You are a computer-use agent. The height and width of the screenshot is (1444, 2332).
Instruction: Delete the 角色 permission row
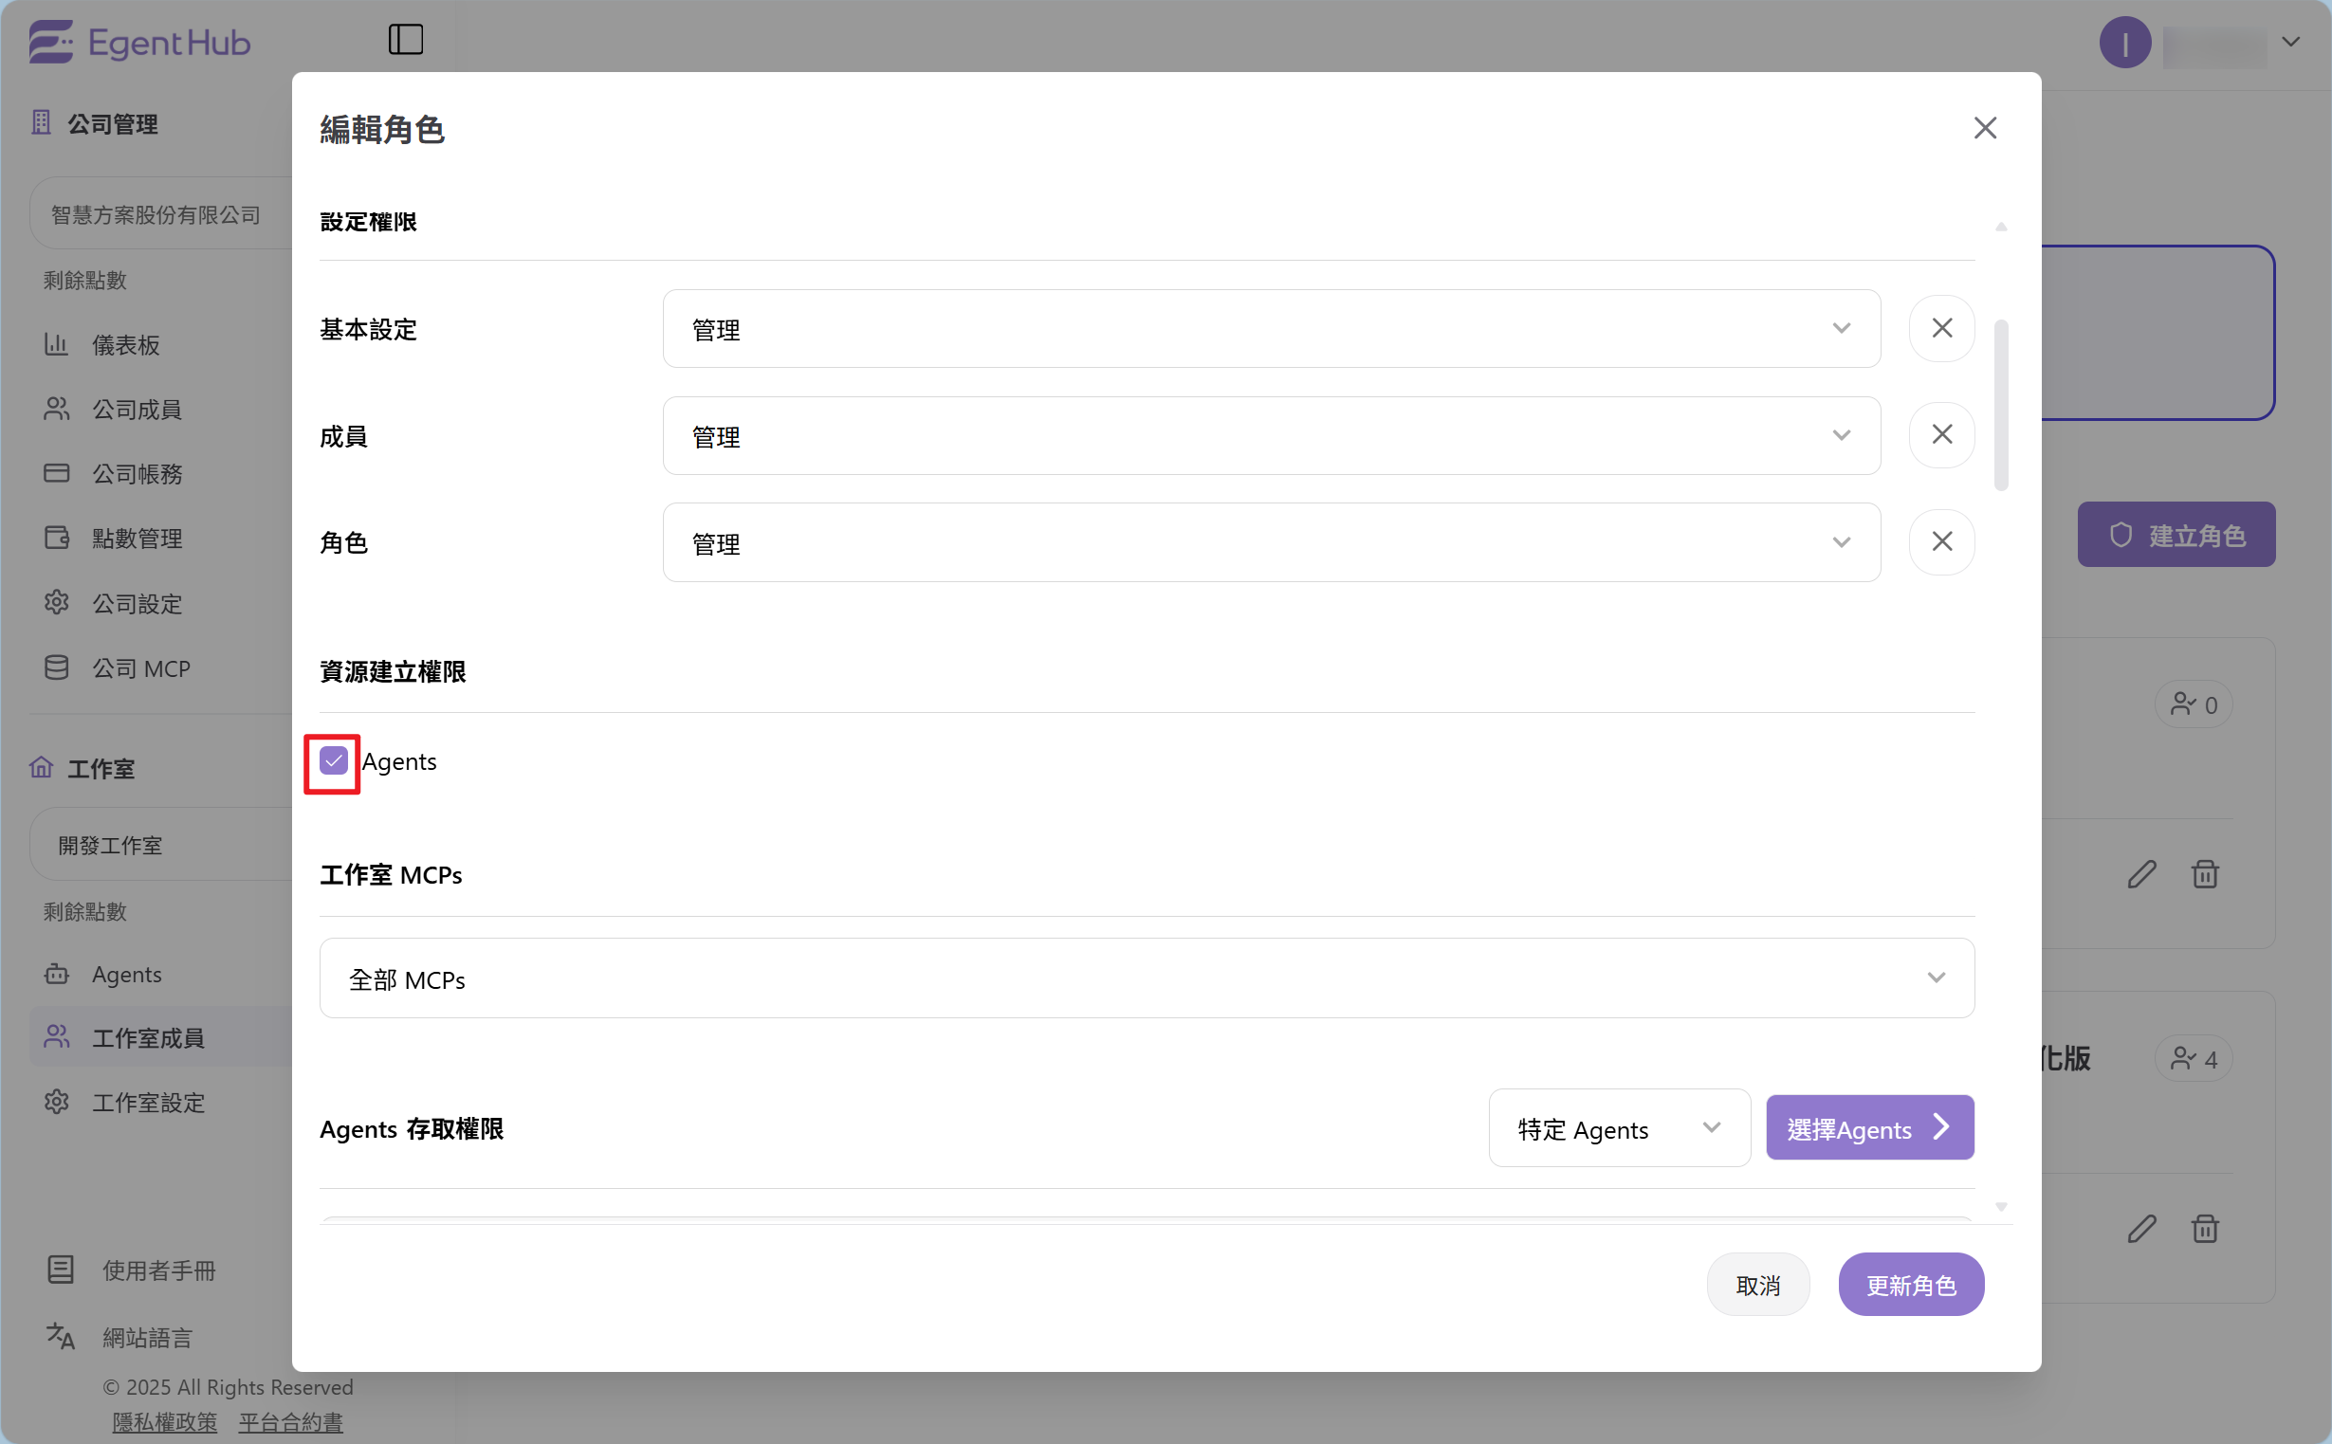(1940, 542)
